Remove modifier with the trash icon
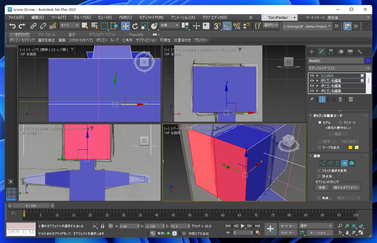 [340, 99]
